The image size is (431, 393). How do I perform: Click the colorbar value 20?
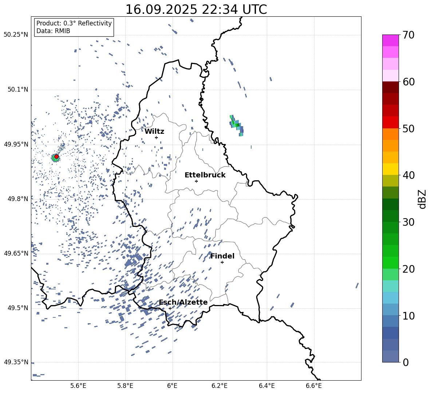coord(408,269)
